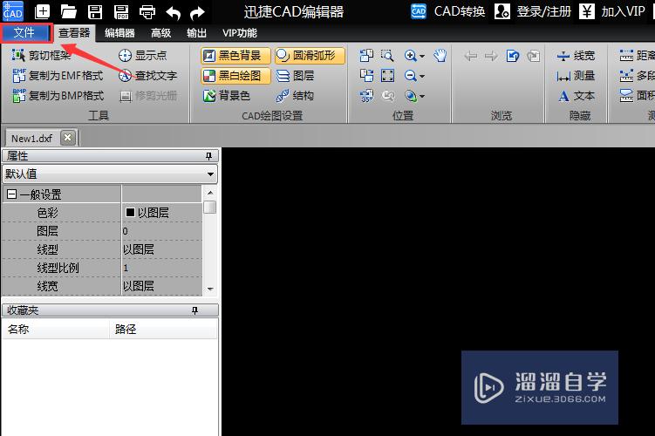Select the 剪切框架 tool
Image resolution: width=655 pixels, height=436 pixels.
[x=41, y=55]
